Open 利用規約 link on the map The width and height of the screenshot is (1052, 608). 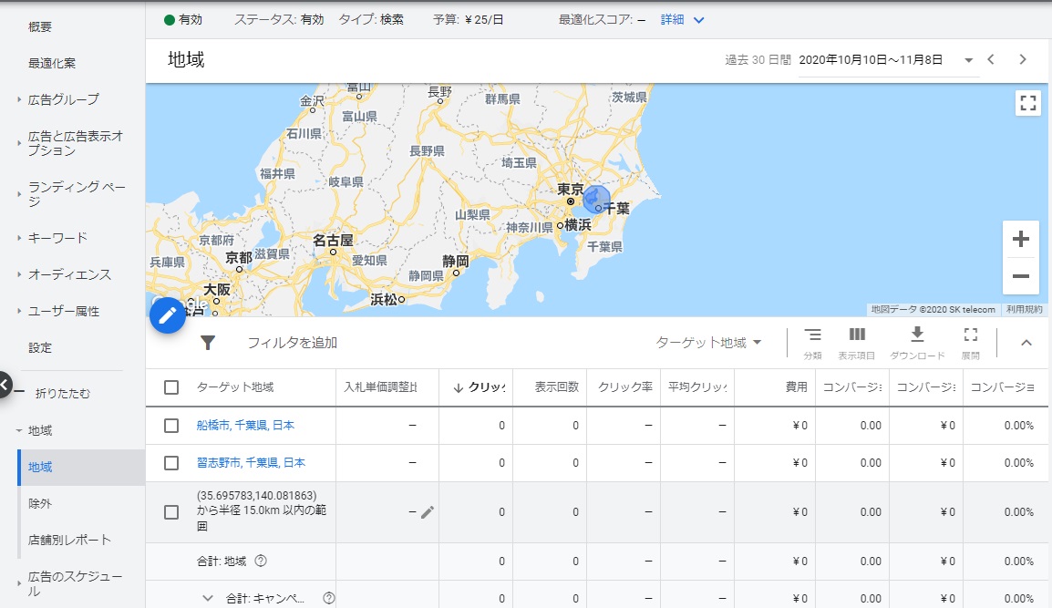1025,309
